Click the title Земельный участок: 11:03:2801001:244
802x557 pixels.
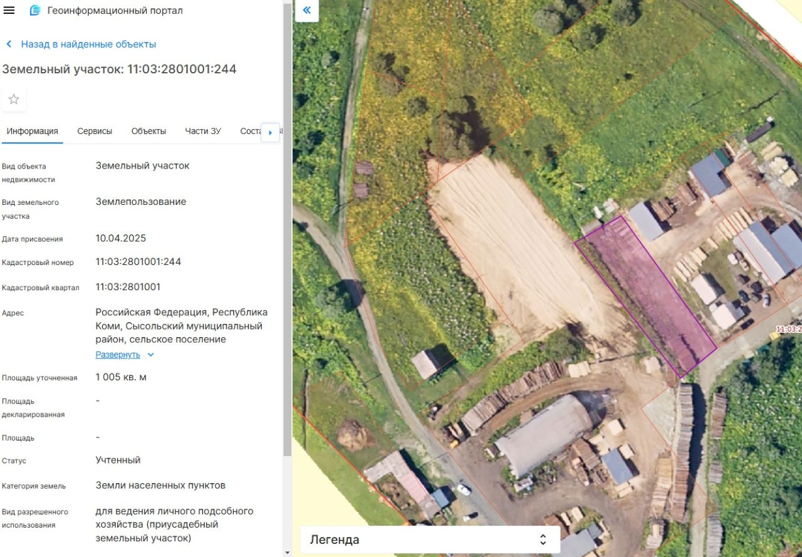(119, 69)
